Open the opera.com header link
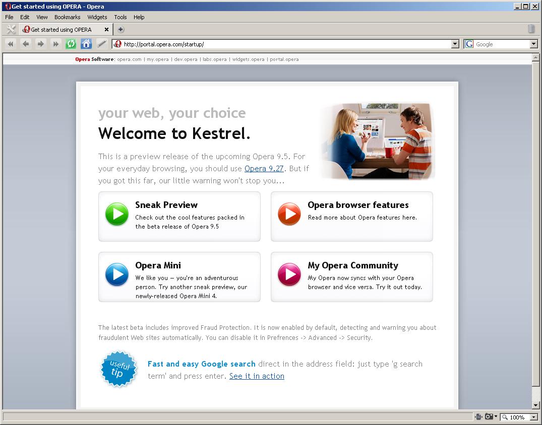542x425 pixels. point(129,59)
